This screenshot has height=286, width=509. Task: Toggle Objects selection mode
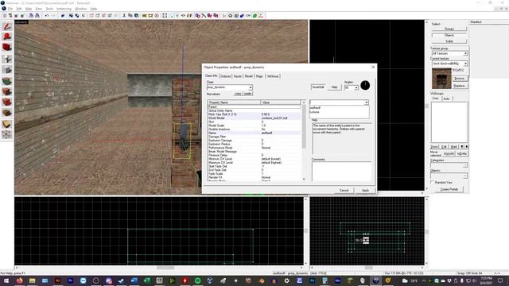(x=449, y=35)
